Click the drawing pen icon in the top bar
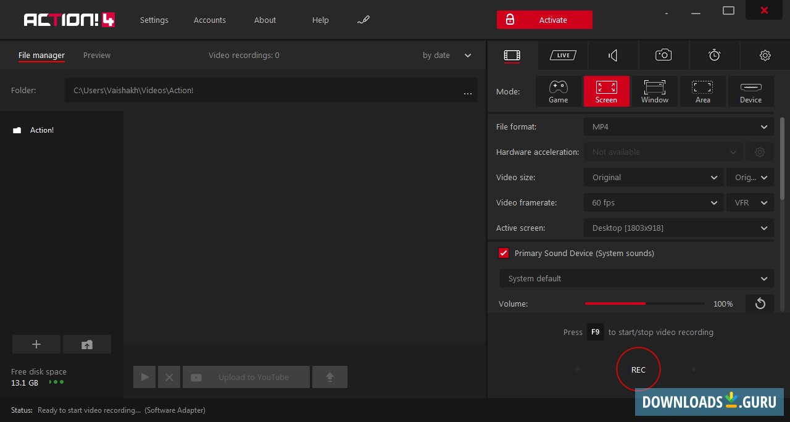 (364, 20)
